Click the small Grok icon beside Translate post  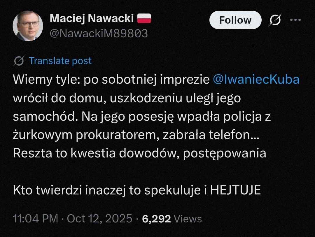tap(19, 61)
